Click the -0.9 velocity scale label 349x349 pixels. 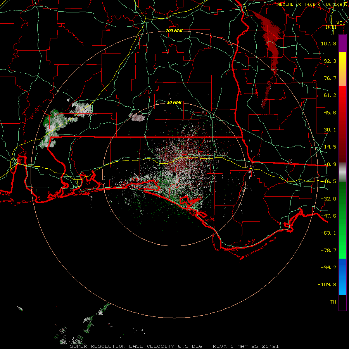point(330,164)
